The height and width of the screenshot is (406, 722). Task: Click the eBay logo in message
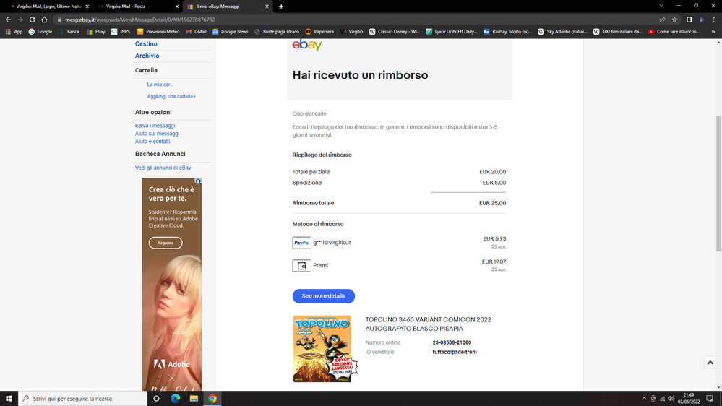[x=307, y=45]
